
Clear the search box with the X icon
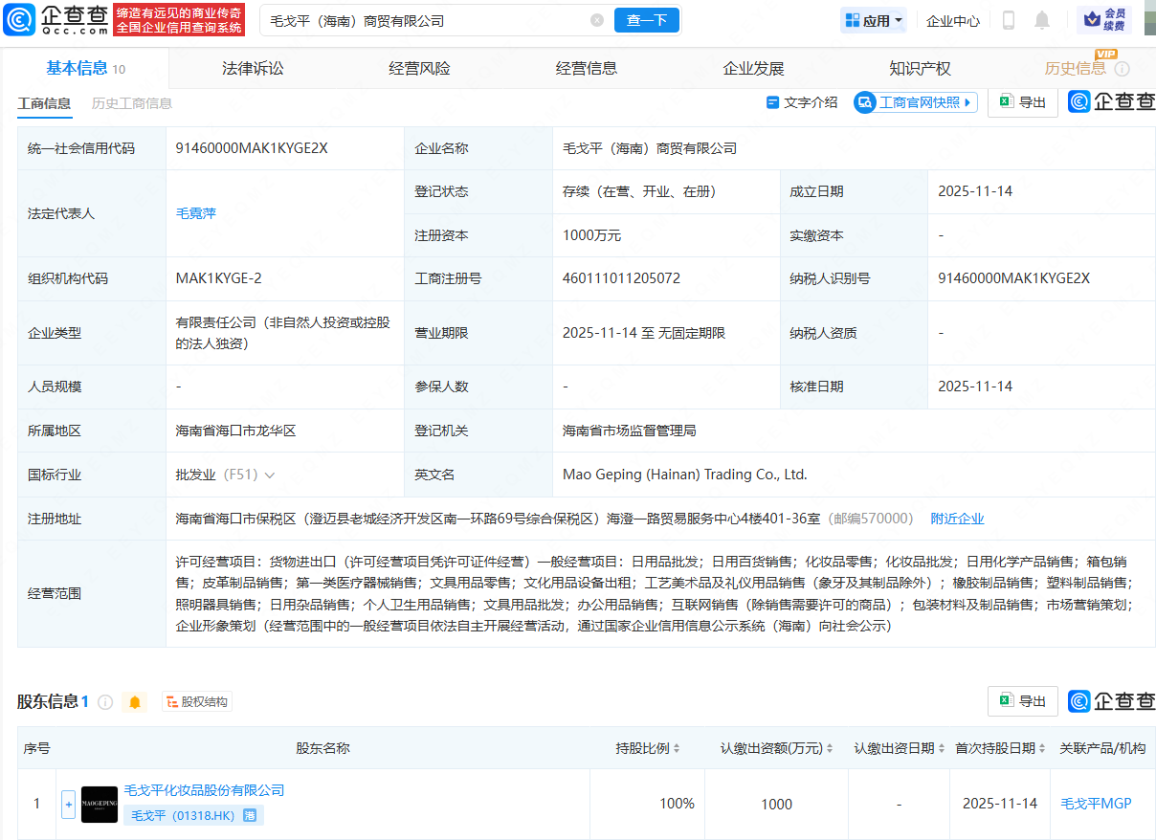[597, 20]
